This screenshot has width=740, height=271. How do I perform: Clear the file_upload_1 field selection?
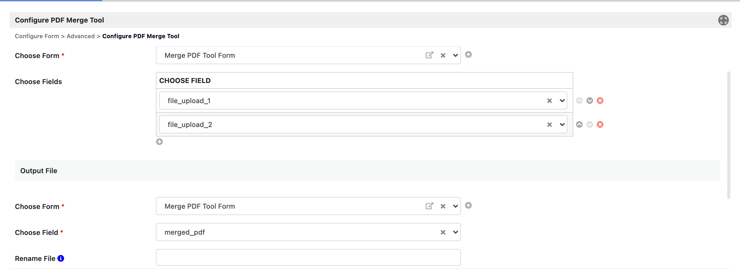(549, 101)
